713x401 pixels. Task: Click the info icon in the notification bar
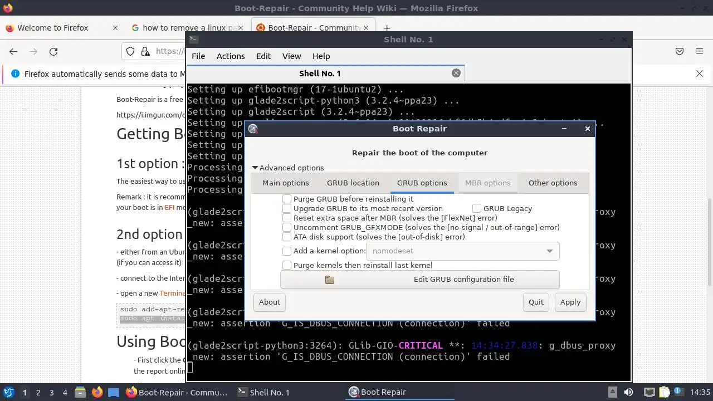click(15, 74)
